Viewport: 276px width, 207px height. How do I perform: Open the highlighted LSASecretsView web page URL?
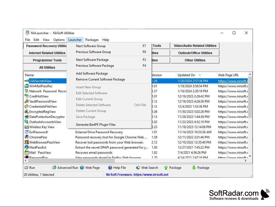point(233,81)
